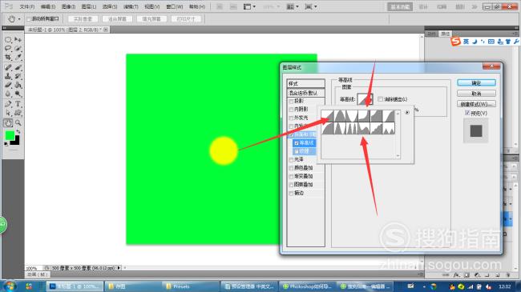
Task: Select the Zoom magnifier tool
Action: point(18,122)
